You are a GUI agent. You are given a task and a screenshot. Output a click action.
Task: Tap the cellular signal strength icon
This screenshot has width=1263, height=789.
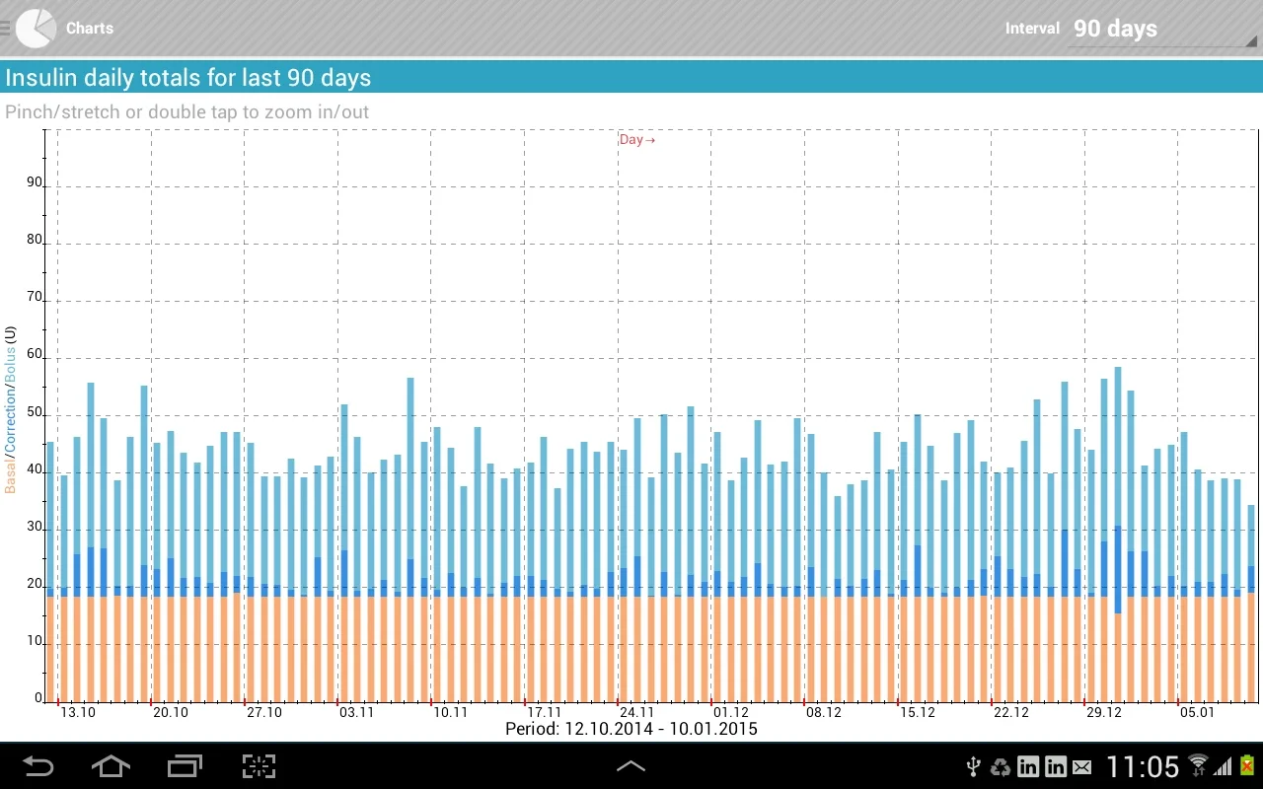tap(1224, 766)
